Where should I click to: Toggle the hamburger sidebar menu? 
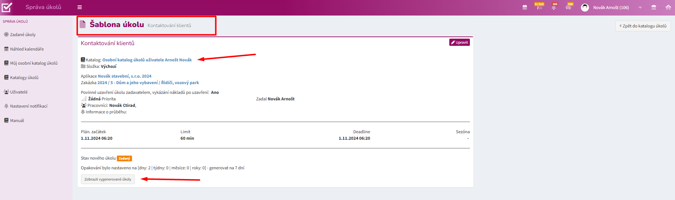click(80, 7)
